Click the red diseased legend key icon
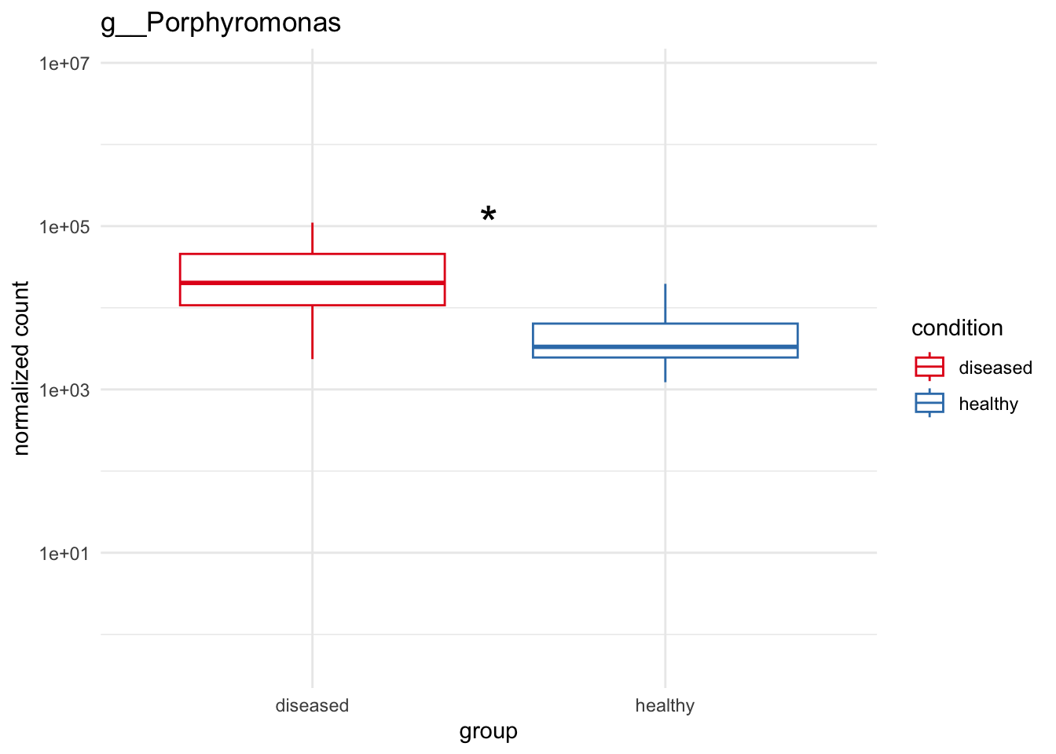Viewport: 1056px width, 754px height. click(929, 367)
